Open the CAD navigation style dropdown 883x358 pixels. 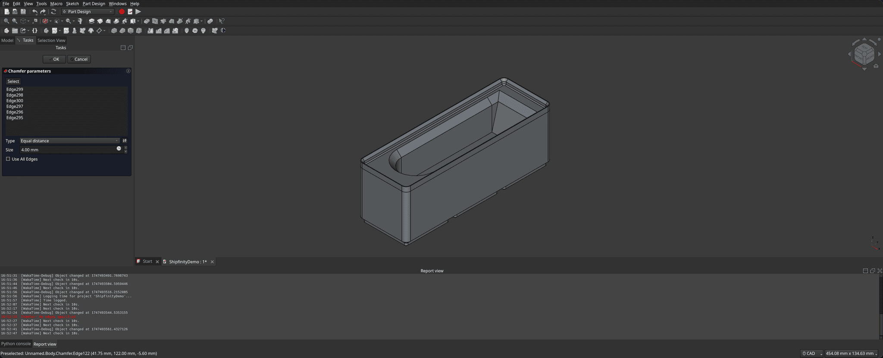pos(811,353)
